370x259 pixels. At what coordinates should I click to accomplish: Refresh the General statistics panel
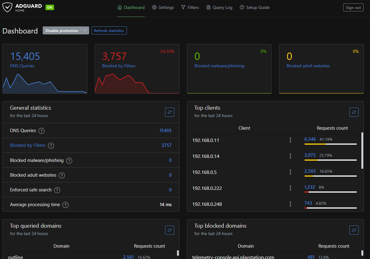(x=170, y=112)
